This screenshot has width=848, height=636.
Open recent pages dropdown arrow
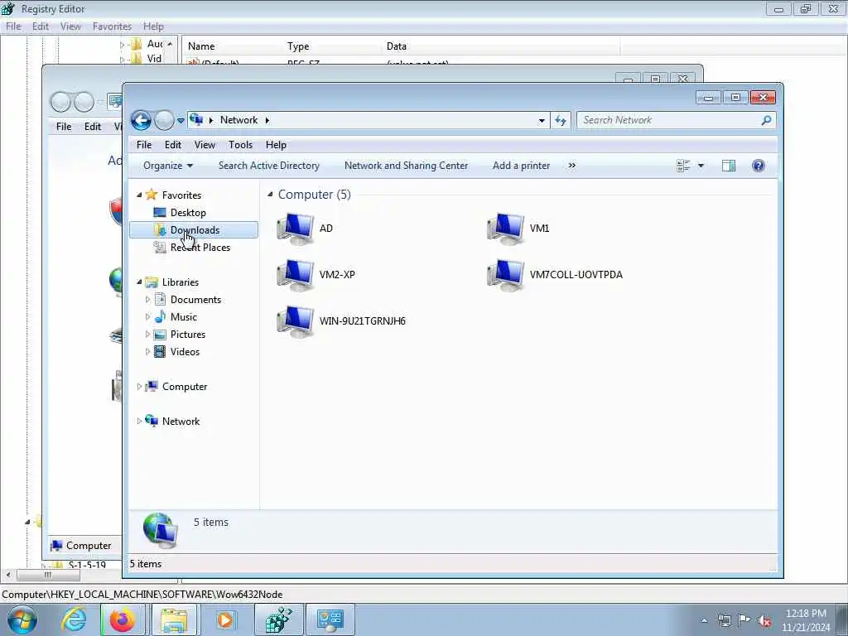(x=181, y=121)
